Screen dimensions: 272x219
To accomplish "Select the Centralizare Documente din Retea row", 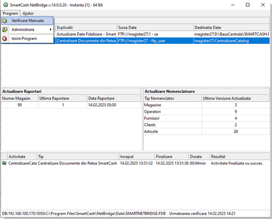I will click(x=163, y=41).
